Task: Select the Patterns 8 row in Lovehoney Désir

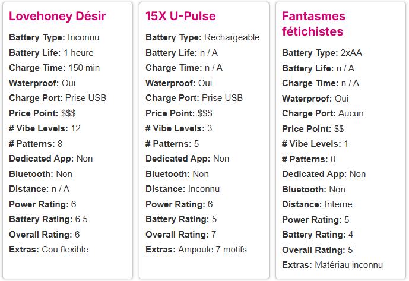Action: click(36, 144)
